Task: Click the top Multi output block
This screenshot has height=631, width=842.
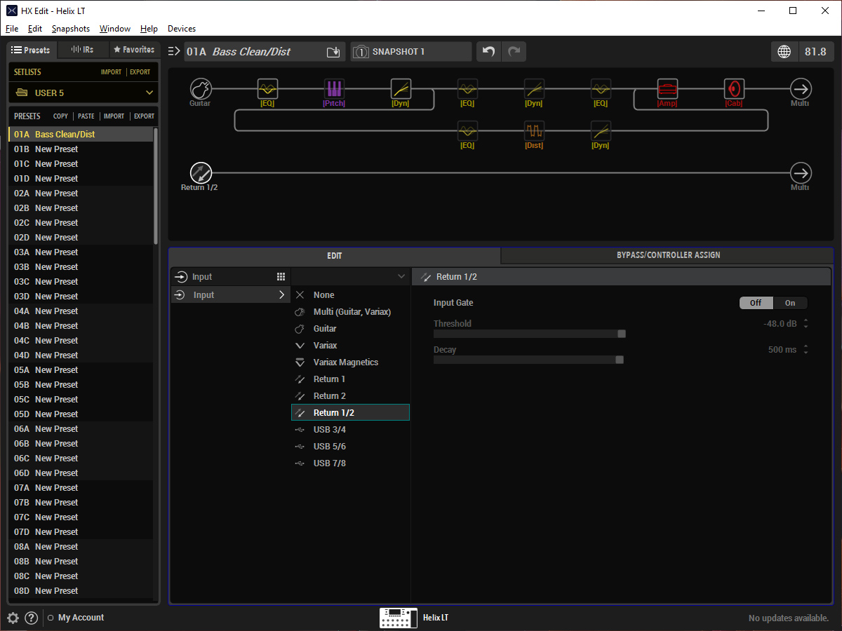Action: (x=801, y=89)
